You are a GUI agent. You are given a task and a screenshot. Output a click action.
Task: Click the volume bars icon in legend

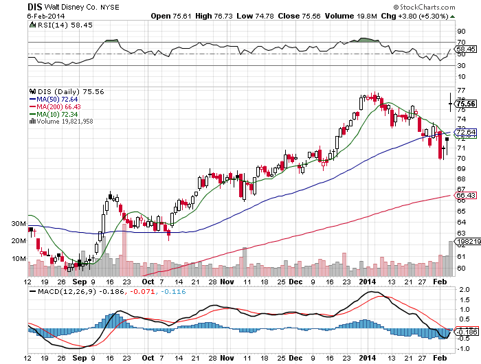point(32,122)
